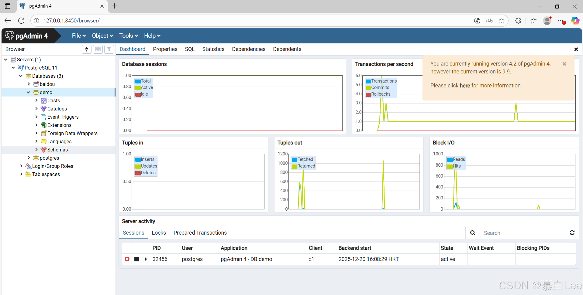Screen dimensions: 583x295
Task: Click the Rollbacks legend red swatch
Action: point(368,94)
